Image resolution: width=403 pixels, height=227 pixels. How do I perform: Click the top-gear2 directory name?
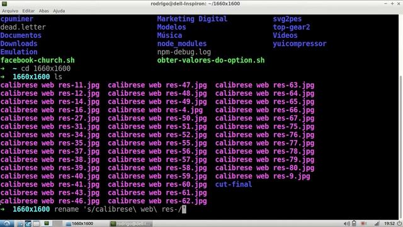click(292, 27)
